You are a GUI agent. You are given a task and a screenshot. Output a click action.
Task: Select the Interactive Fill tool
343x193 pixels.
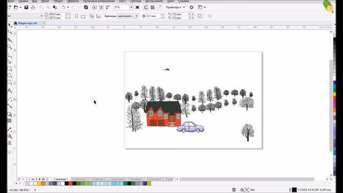pos(10,136)
